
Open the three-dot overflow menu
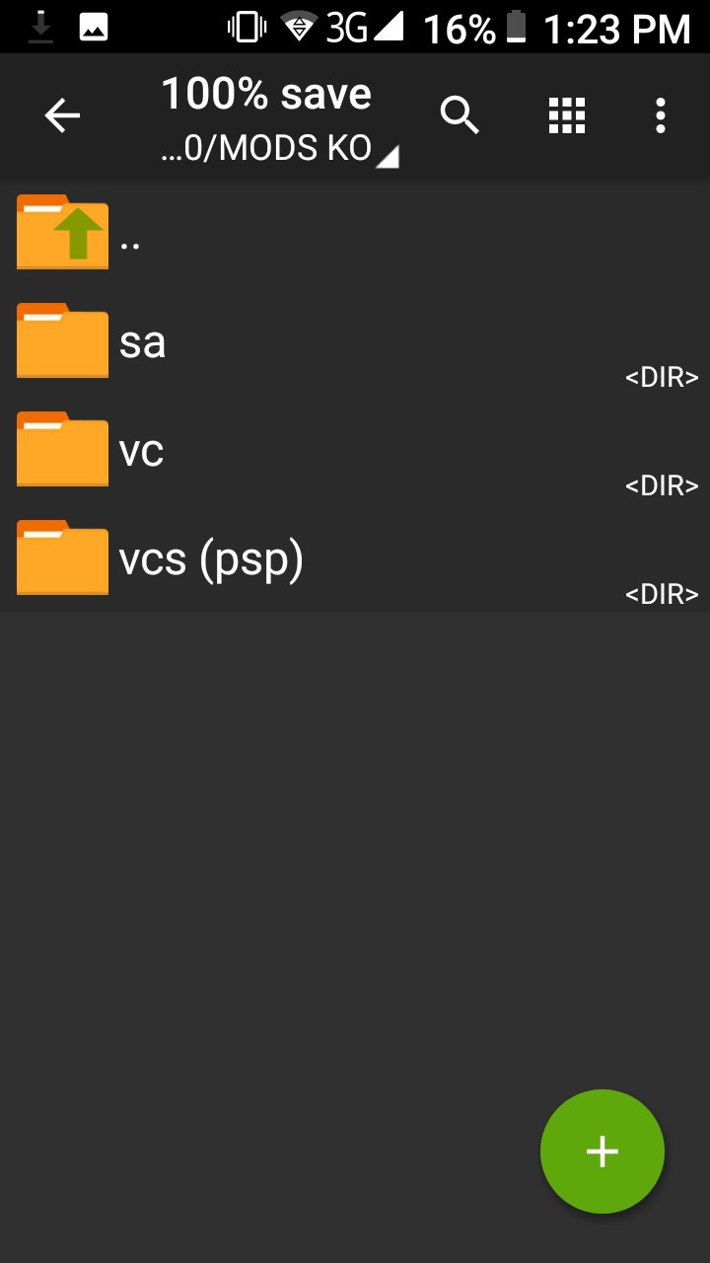(661, 116)
